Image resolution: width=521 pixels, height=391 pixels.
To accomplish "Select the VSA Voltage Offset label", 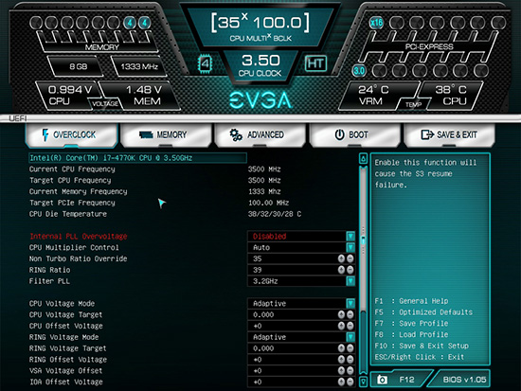I will (65, 371).
